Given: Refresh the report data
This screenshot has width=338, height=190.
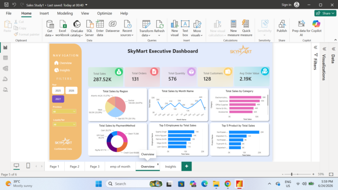Looking at the screenshot, I should [x=160, y=28].
